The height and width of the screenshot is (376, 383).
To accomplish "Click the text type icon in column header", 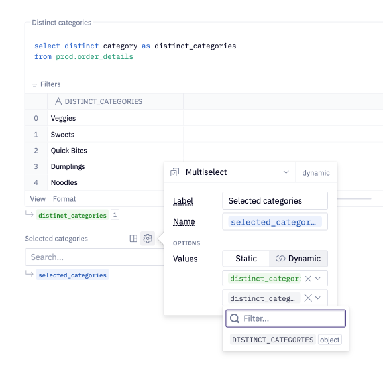I will pos(58,101).
